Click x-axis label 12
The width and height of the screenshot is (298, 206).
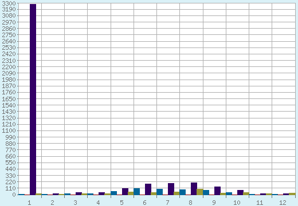(x=283, y=203)
